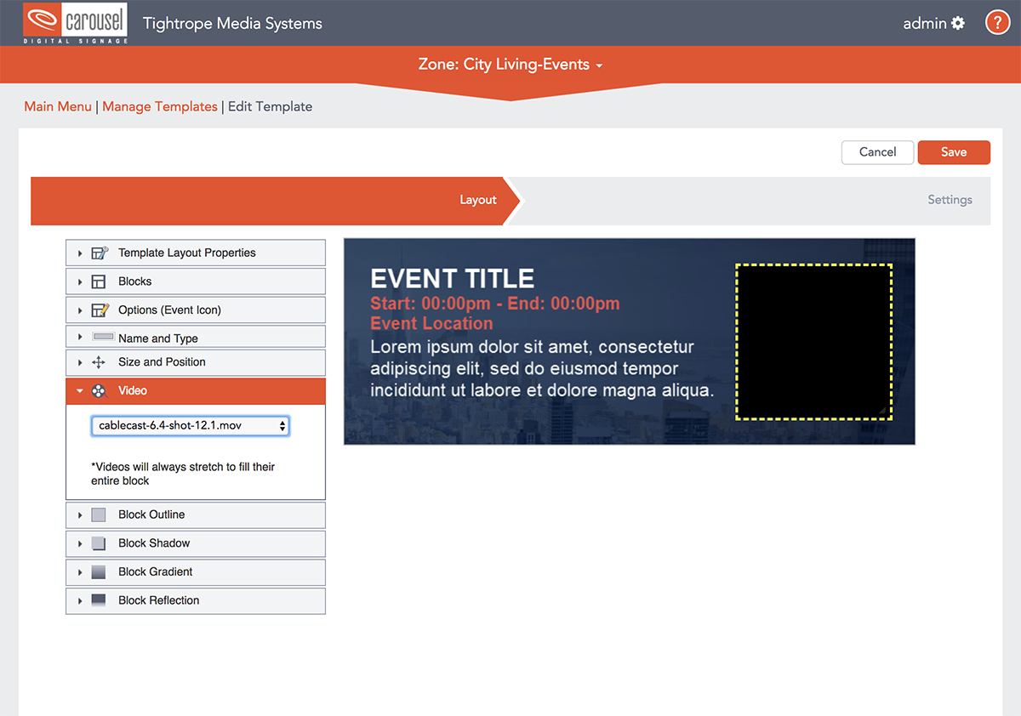Select the black video block in preview
The width and height of the screenshot is (1021, 716).
coord(813,342)
